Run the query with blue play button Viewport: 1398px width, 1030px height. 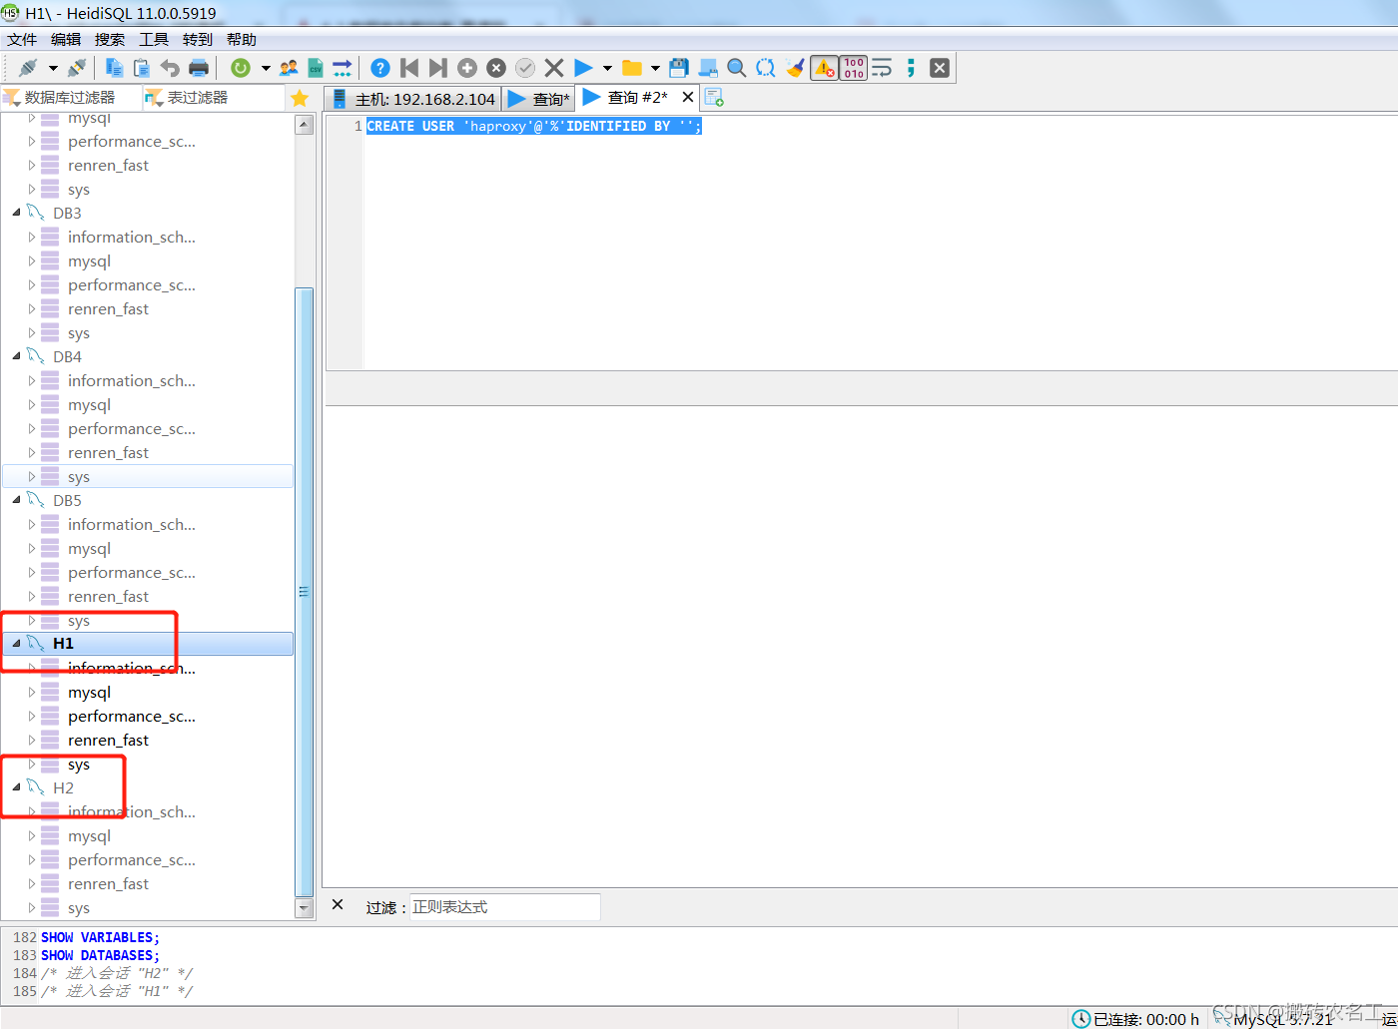[x=583, y=68]
